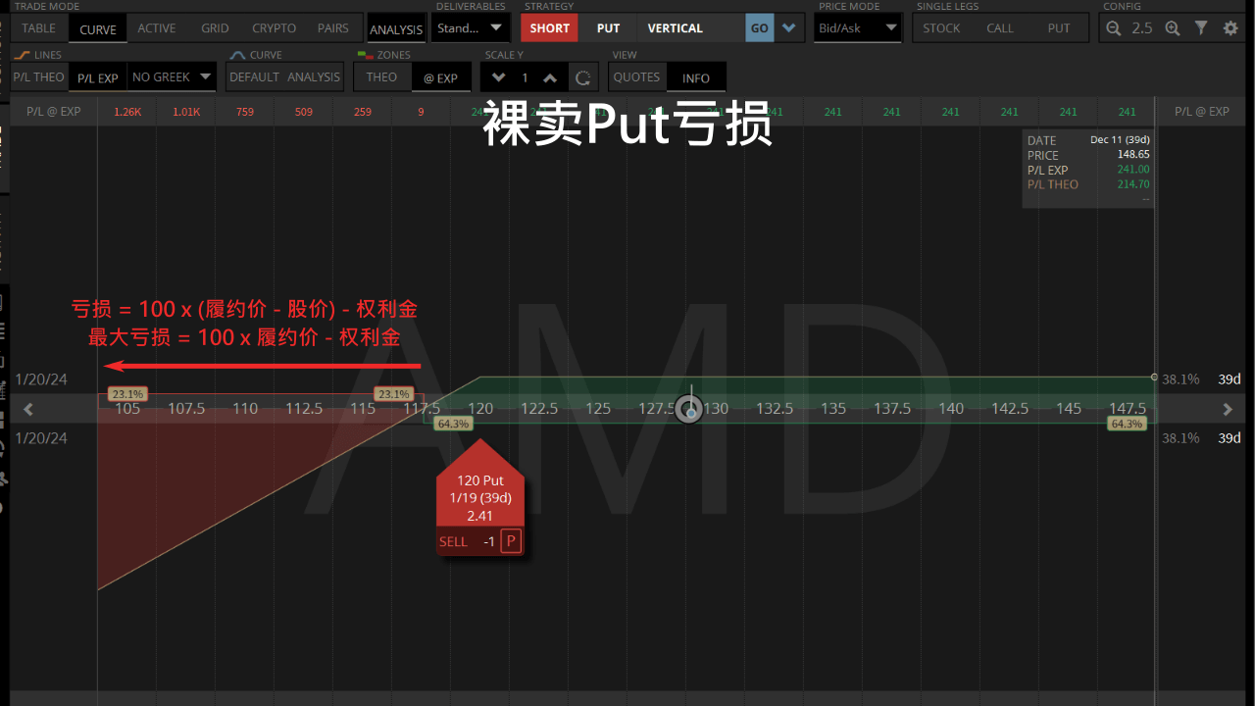1255x706 pixels.
Task: Click the left arrow beside the price scale
Action: 27,409
